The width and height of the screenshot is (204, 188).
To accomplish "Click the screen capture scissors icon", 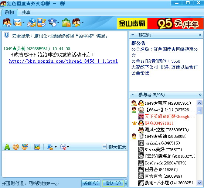I will 50,147.
